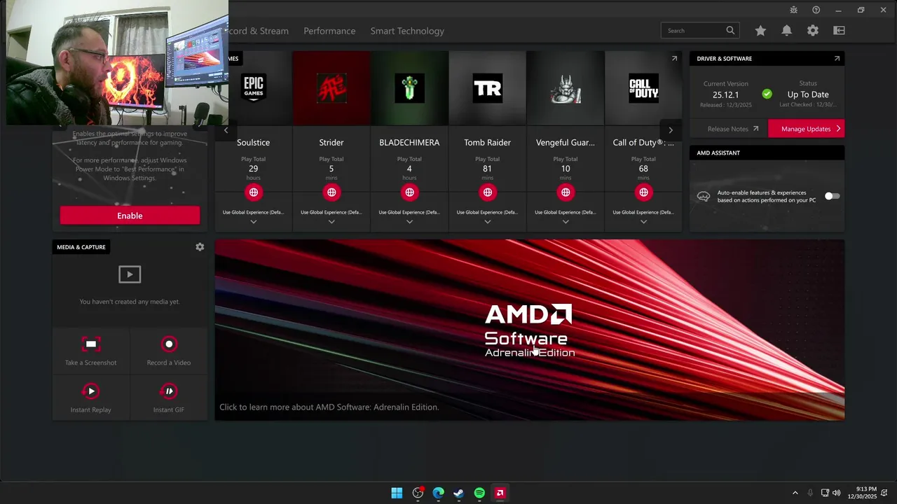Show hidden system tray icons
The height and width of the screenshot is (504, 897).
coord(795,493)
